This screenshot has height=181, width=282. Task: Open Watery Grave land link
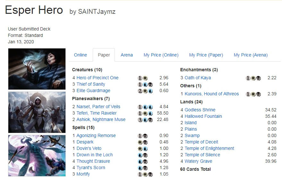point(198,161)
